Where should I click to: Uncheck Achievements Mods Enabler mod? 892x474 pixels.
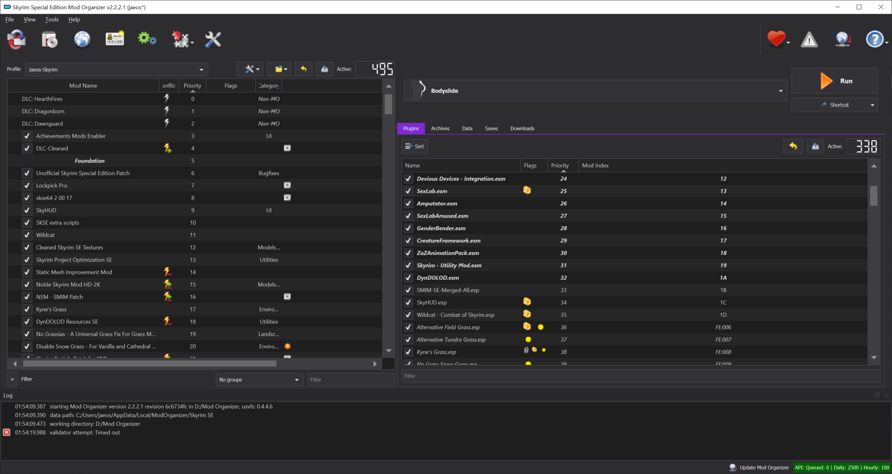coord(27,136)
